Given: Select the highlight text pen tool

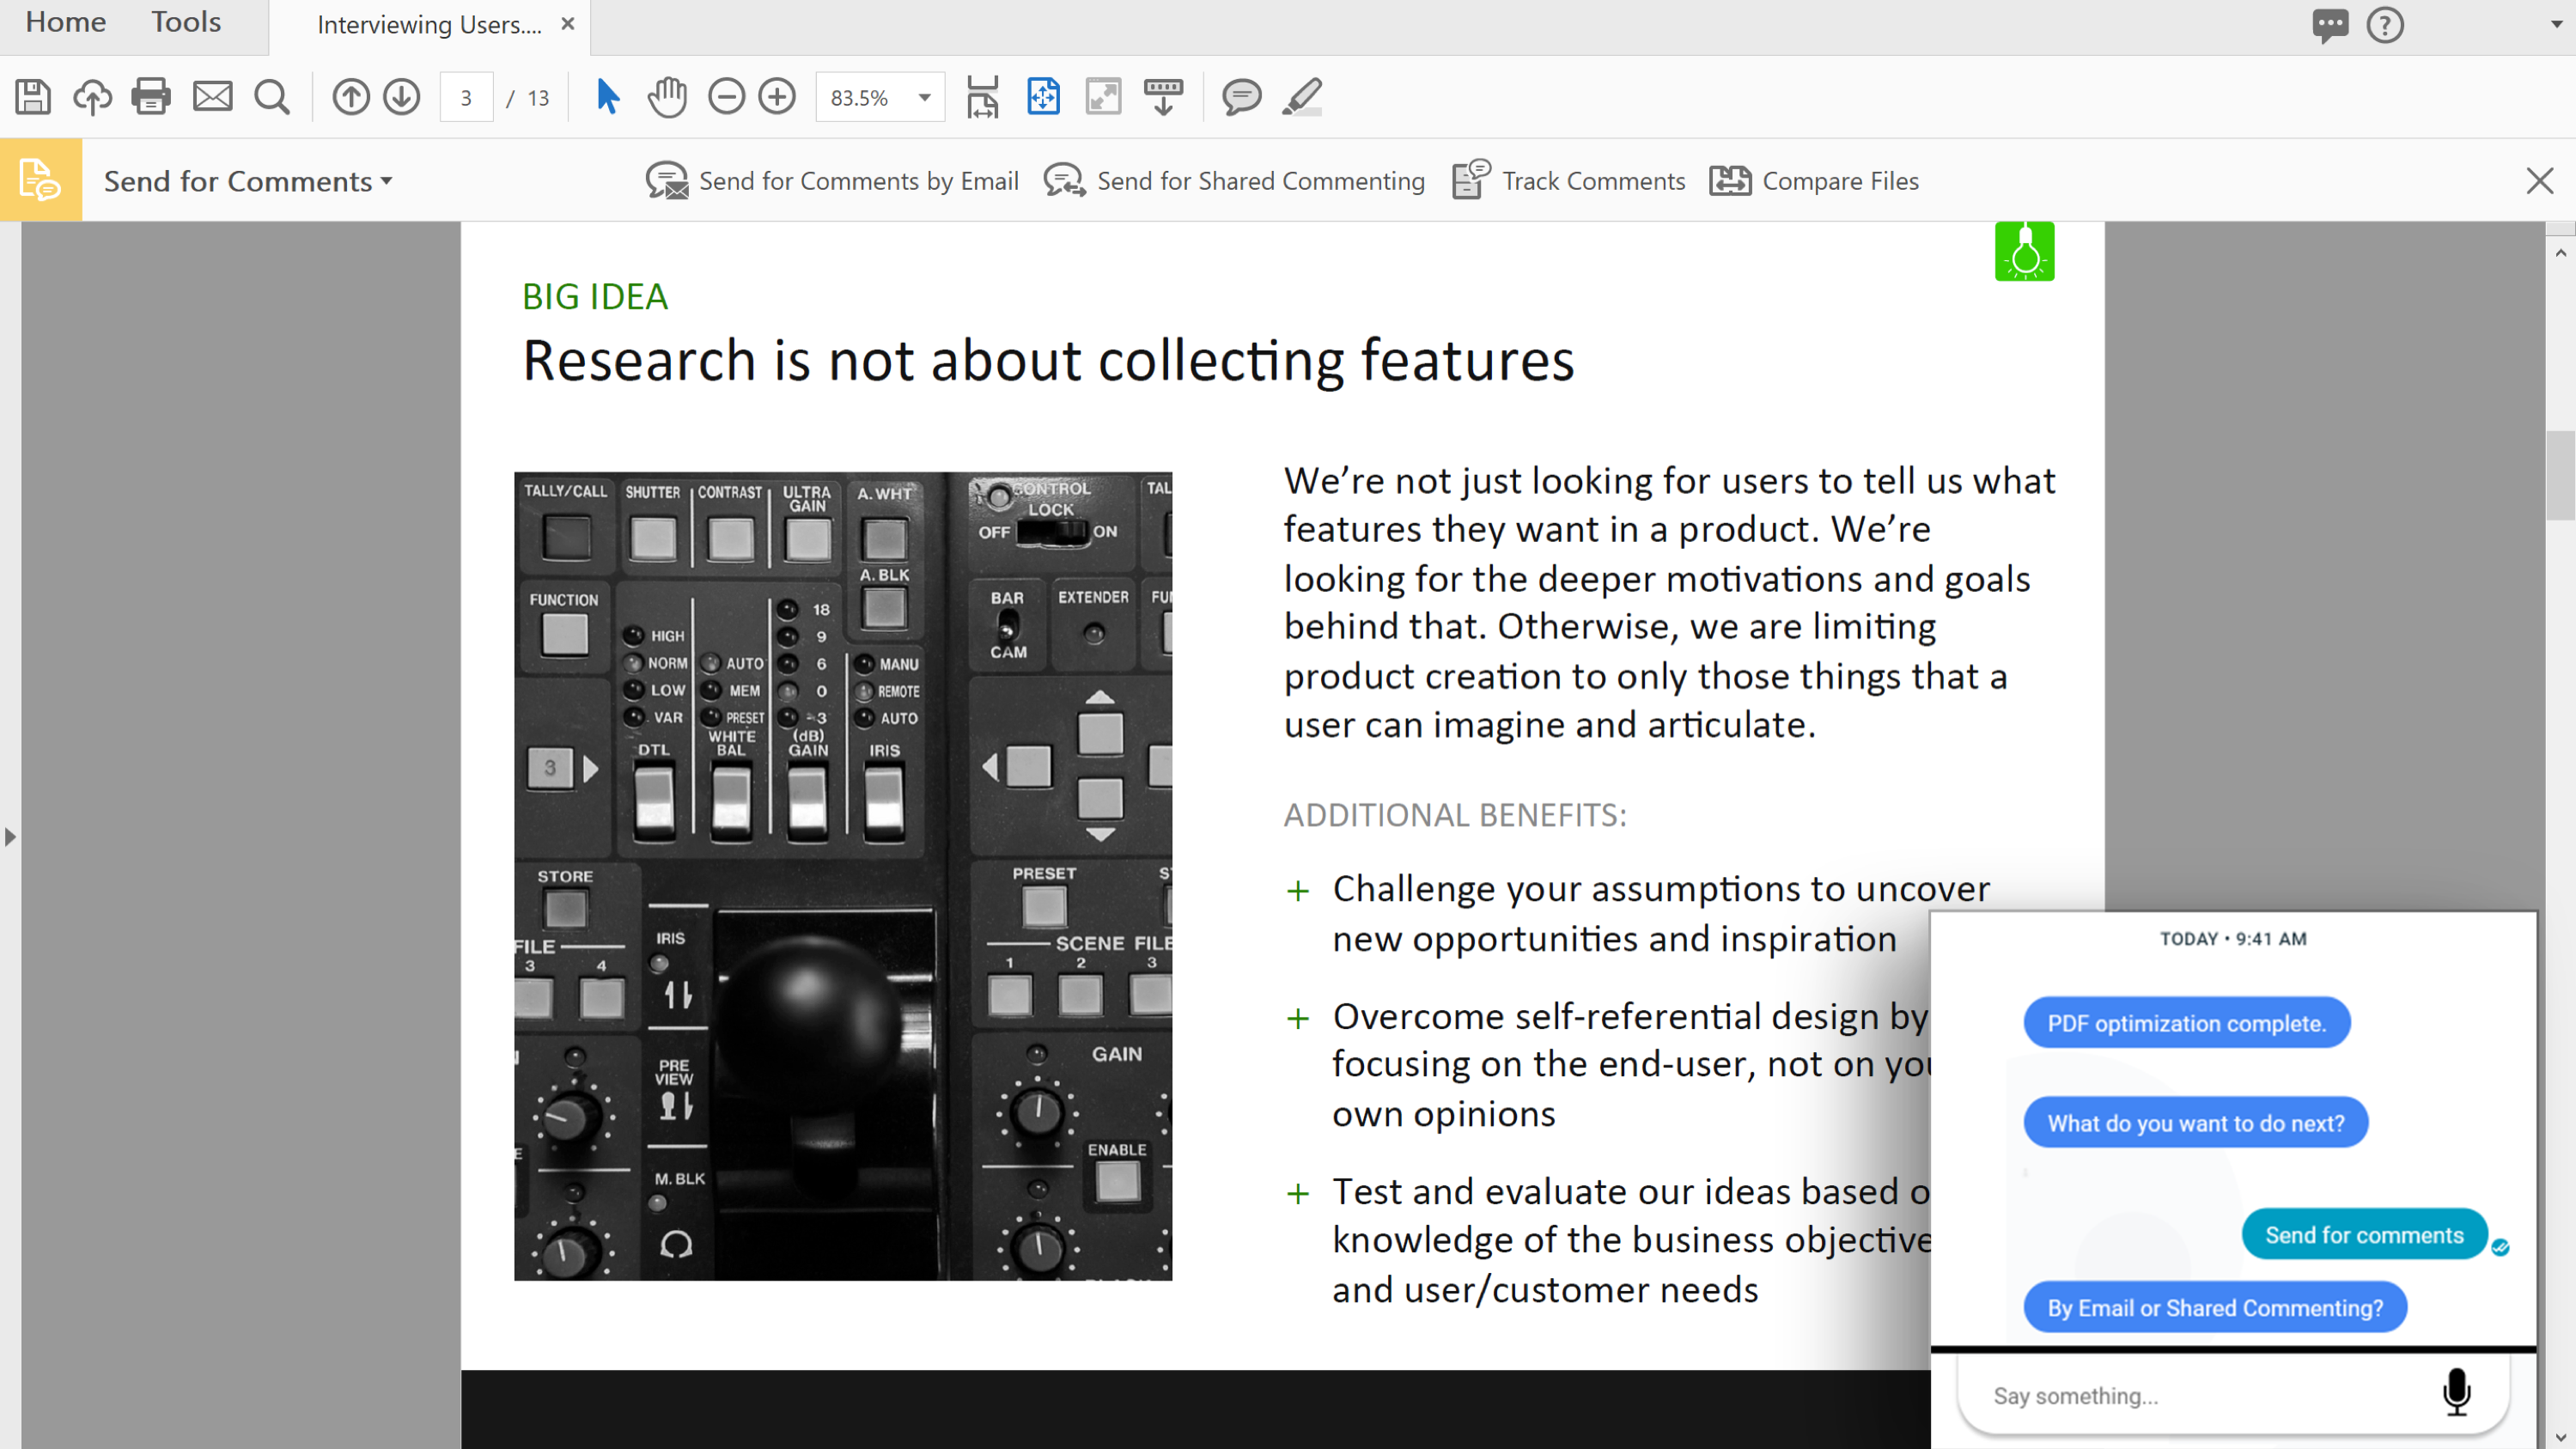Looking at the screenshot, I should pos(1302,97).
